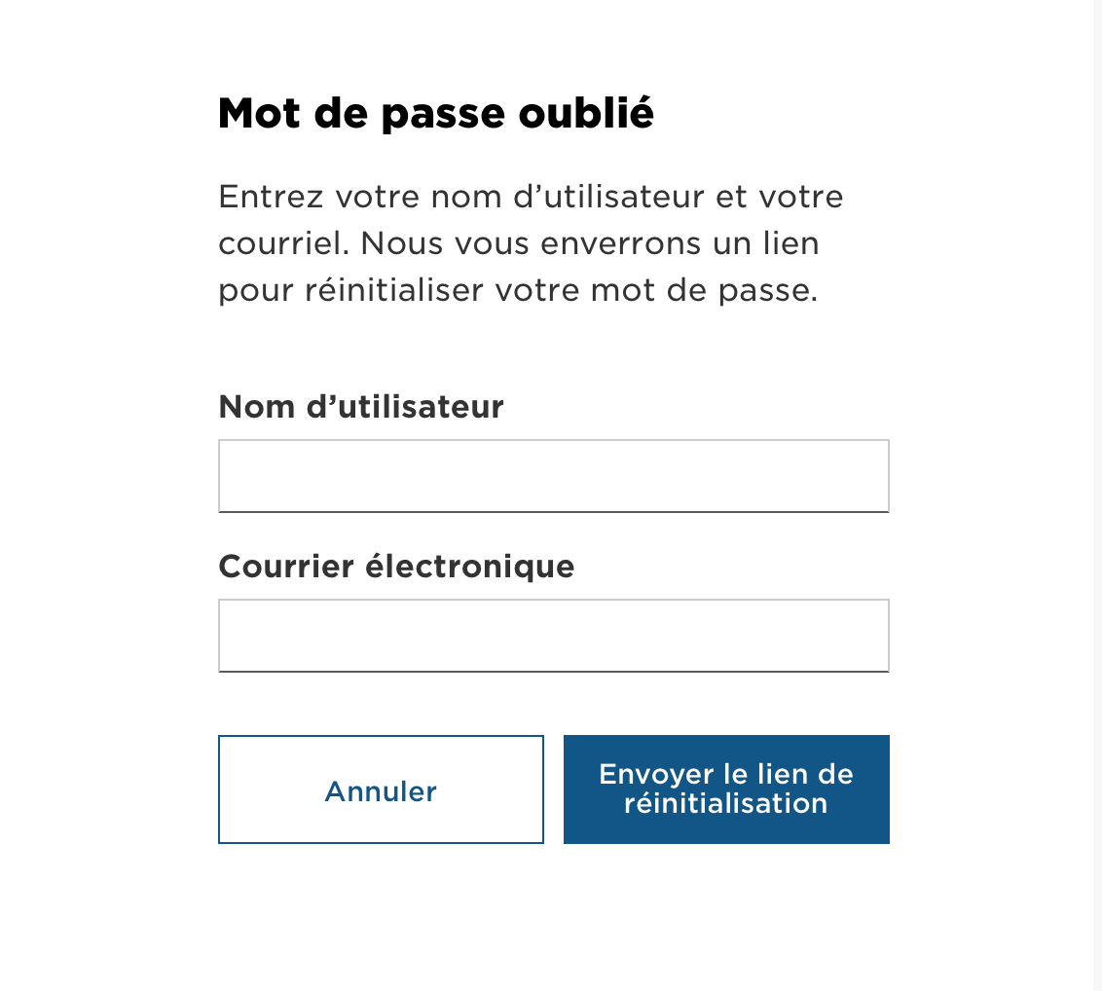This screenshot has width=1102, height=991.
Task: Click the word "Entrez" starting the instructions
Action: [272, 197]
